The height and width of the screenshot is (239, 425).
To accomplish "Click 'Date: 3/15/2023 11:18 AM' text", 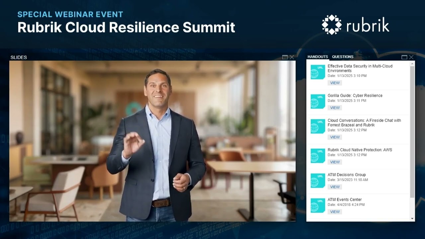I will (348, 180).
